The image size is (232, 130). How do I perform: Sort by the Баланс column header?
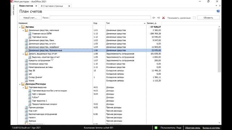click(x=154, y=23)
